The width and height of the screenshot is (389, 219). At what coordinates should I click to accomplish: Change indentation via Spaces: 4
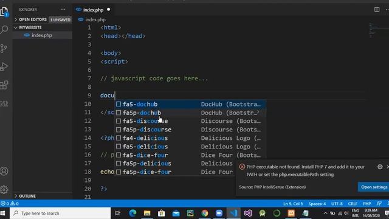(317, 204)
